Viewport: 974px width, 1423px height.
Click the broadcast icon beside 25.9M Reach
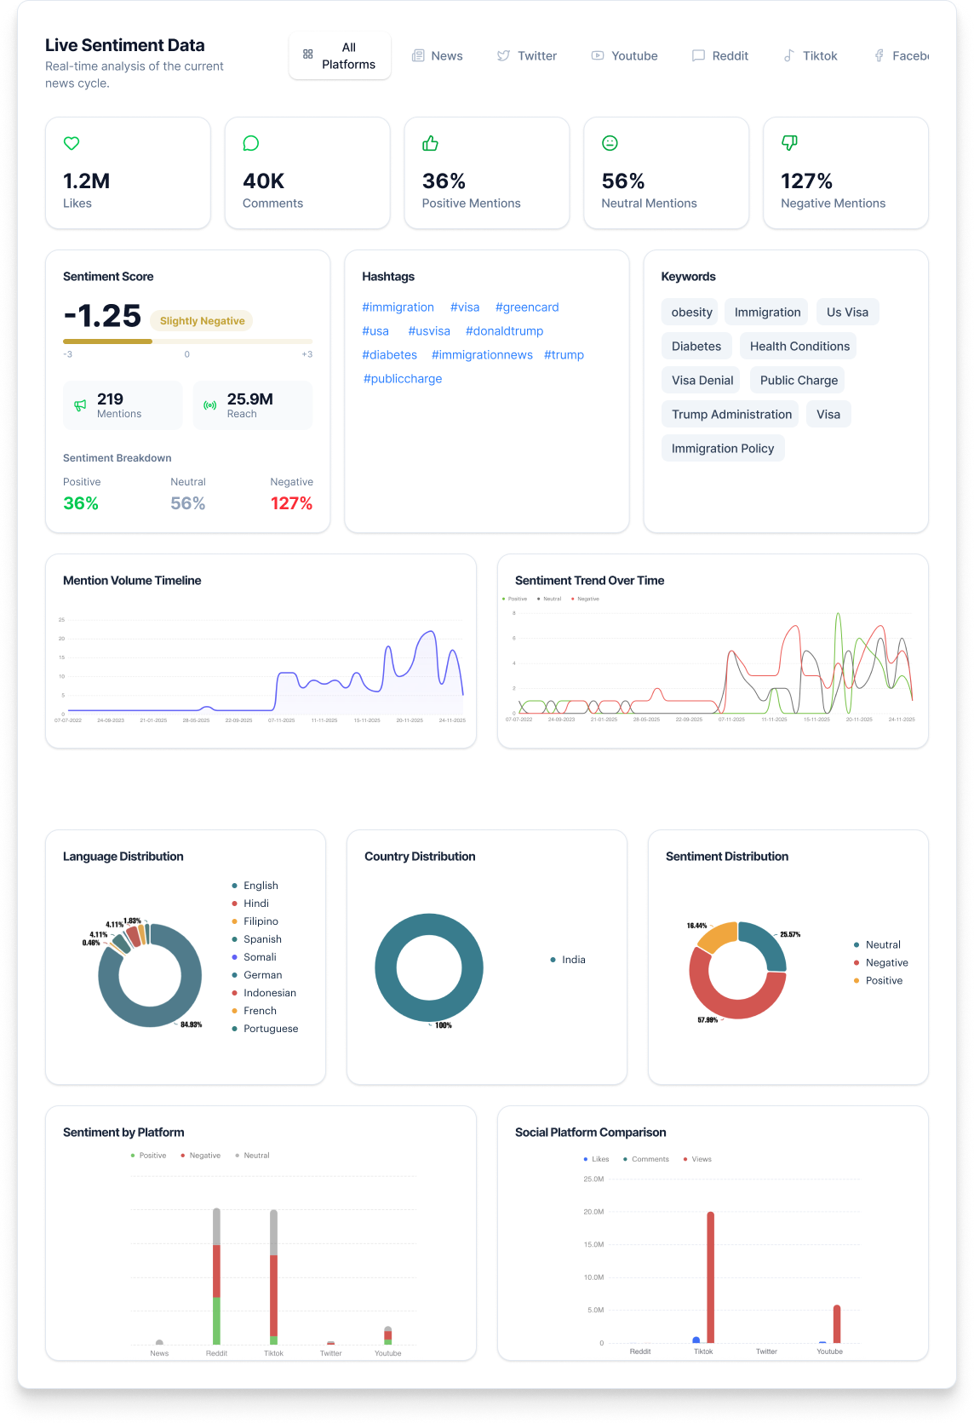point(210,405)
